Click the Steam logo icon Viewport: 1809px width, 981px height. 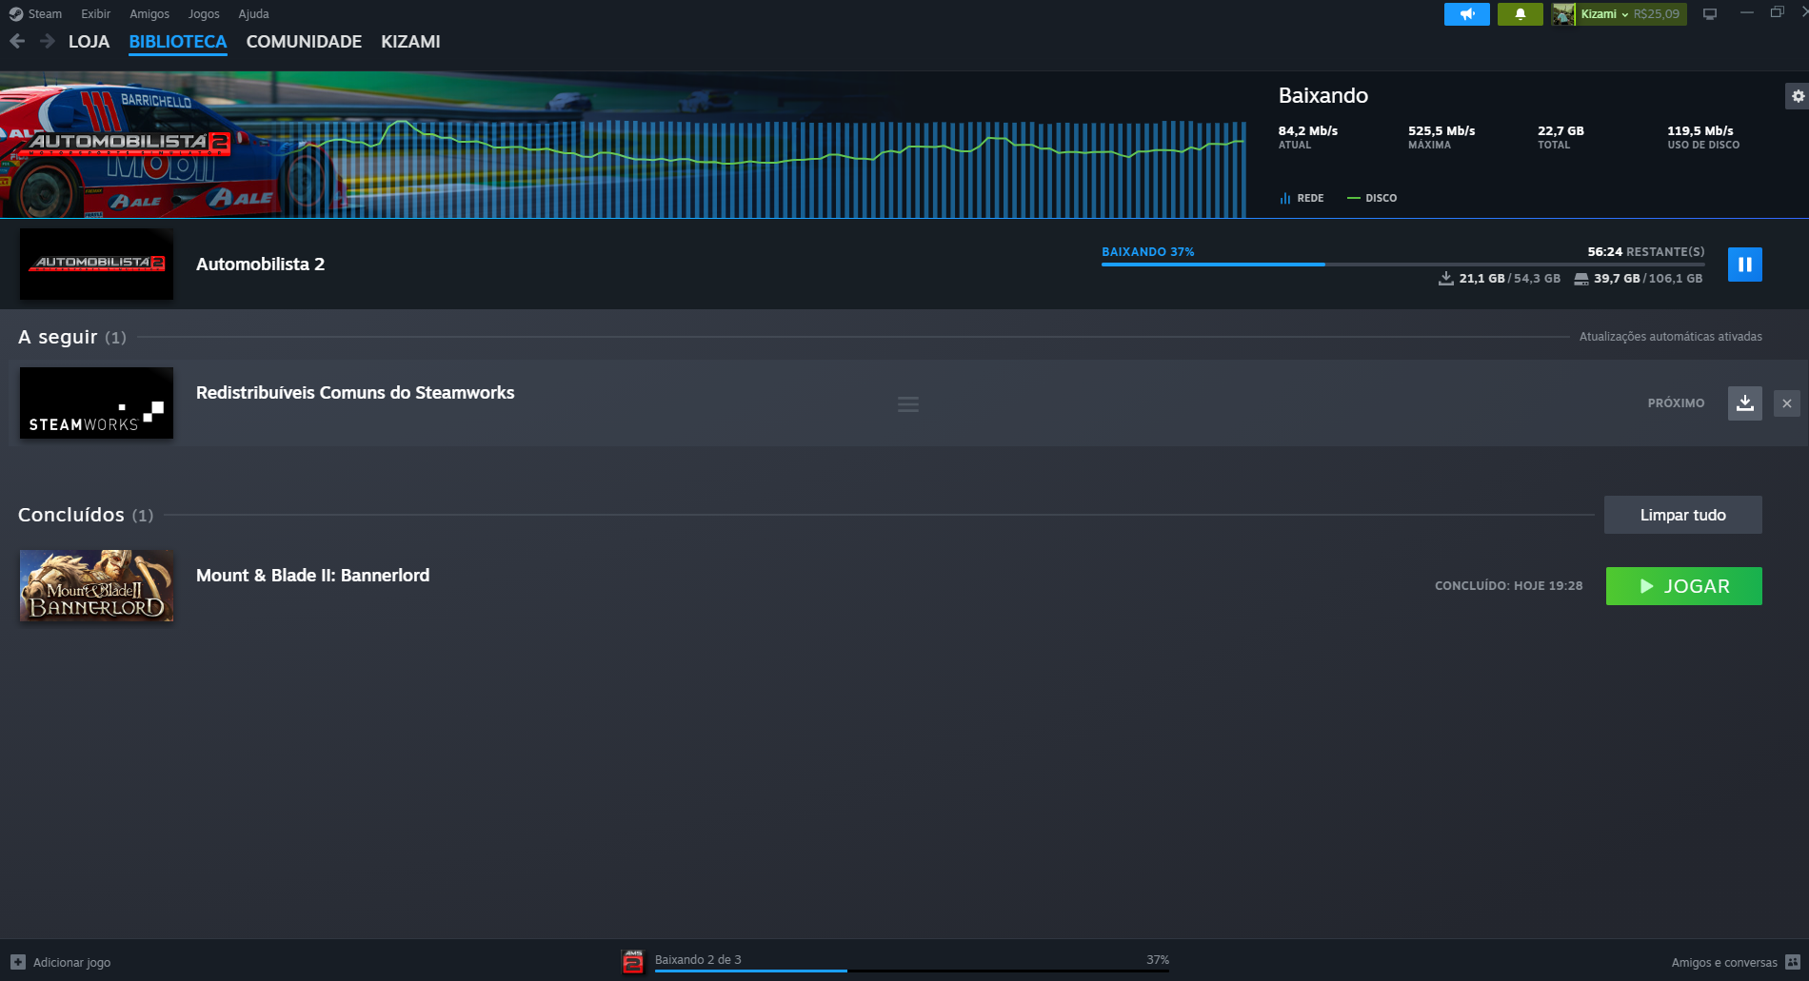[16, 14]
